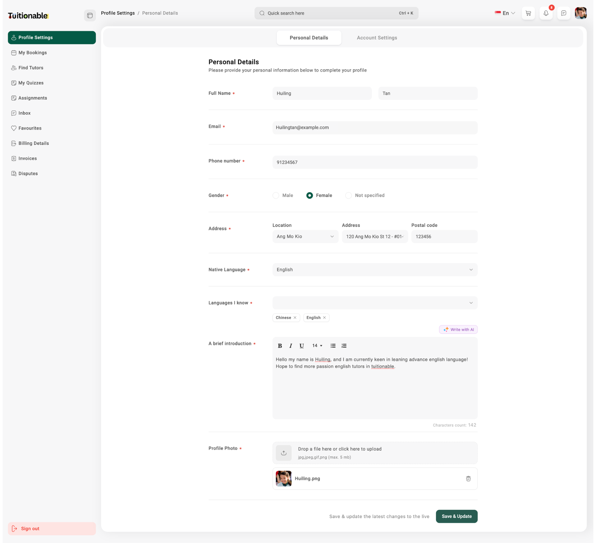Open the user avatar menu
The height and width of the screenshot is (543, 596).
point(581,13)
